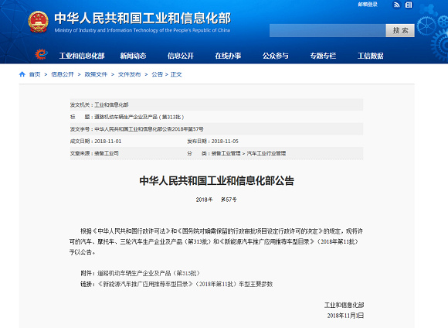448x328 pixels.
Task: Click the mobile version icon beside RSS
Action: pos(409,5)
